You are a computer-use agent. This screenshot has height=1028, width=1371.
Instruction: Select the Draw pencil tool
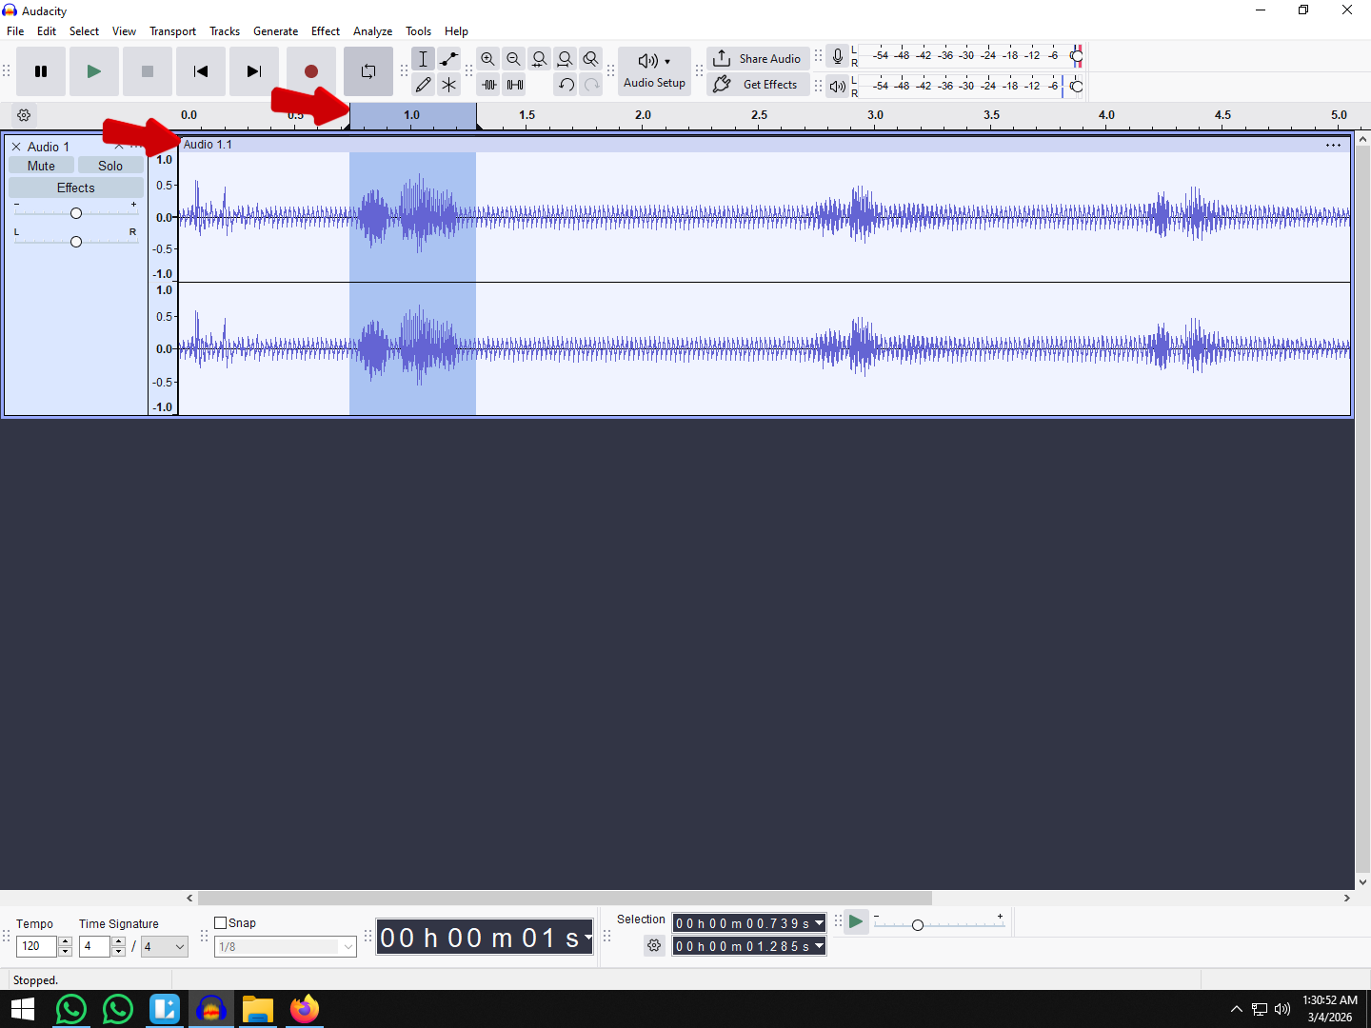tap(424, 85)
